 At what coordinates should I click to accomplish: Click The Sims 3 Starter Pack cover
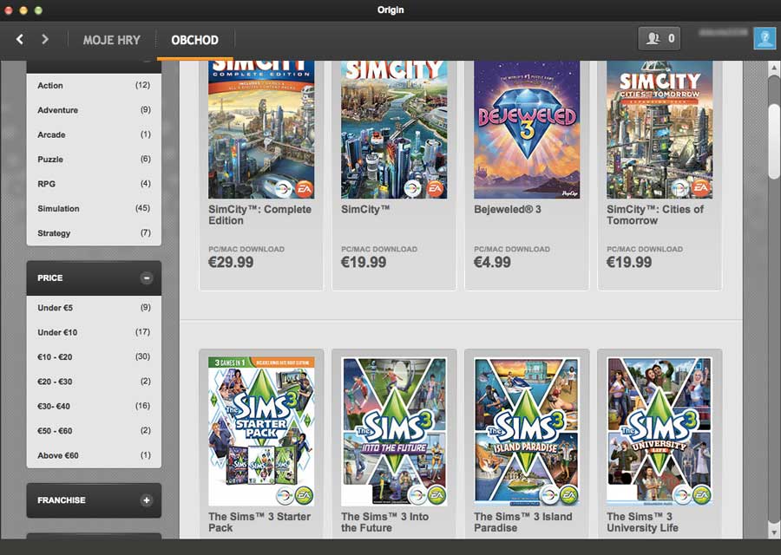click(x=261, y=431)
